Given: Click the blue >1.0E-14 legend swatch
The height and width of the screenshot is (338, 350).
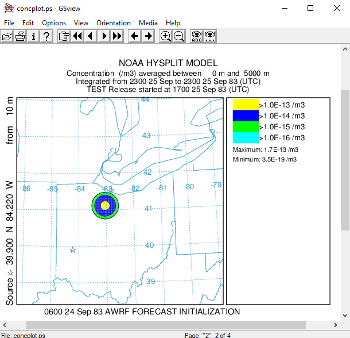Looking at the screenshot, I should pyautogui.click(x=246, y=116).
